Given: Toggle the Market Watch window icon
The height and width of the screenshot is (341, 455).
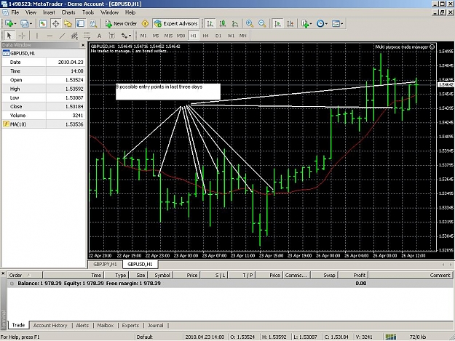Looking at the screenshot, I should (x=43, y=24).
